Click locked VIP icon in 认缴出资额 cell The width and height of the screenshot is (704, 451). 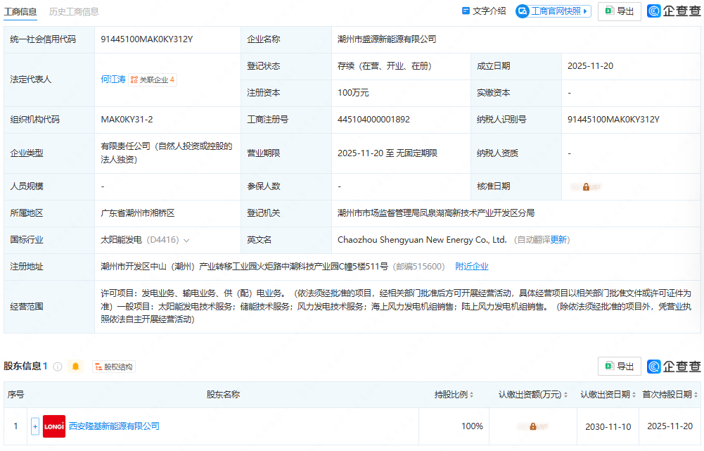pyautogui.click(x=532, y=426)
